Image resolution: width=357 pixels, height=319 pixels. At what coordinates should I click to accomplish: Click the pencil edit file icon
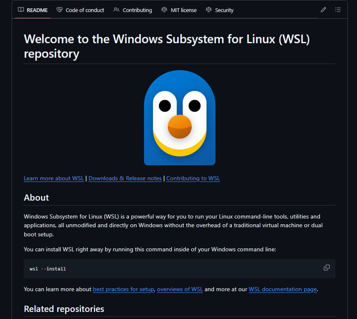(x=323, y=10)
